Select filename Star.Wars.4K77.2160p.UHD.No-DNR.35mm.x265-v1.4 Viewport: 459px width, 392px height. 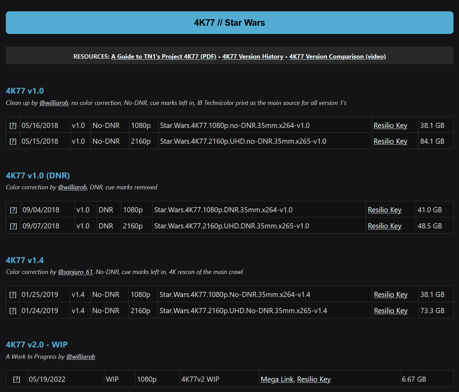pos(243,311)
